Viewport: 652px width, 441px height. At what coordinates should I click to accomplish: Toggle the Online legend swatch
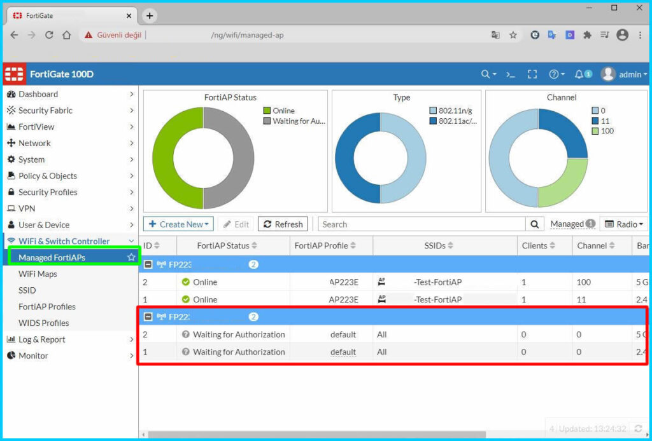coord(267,111)
